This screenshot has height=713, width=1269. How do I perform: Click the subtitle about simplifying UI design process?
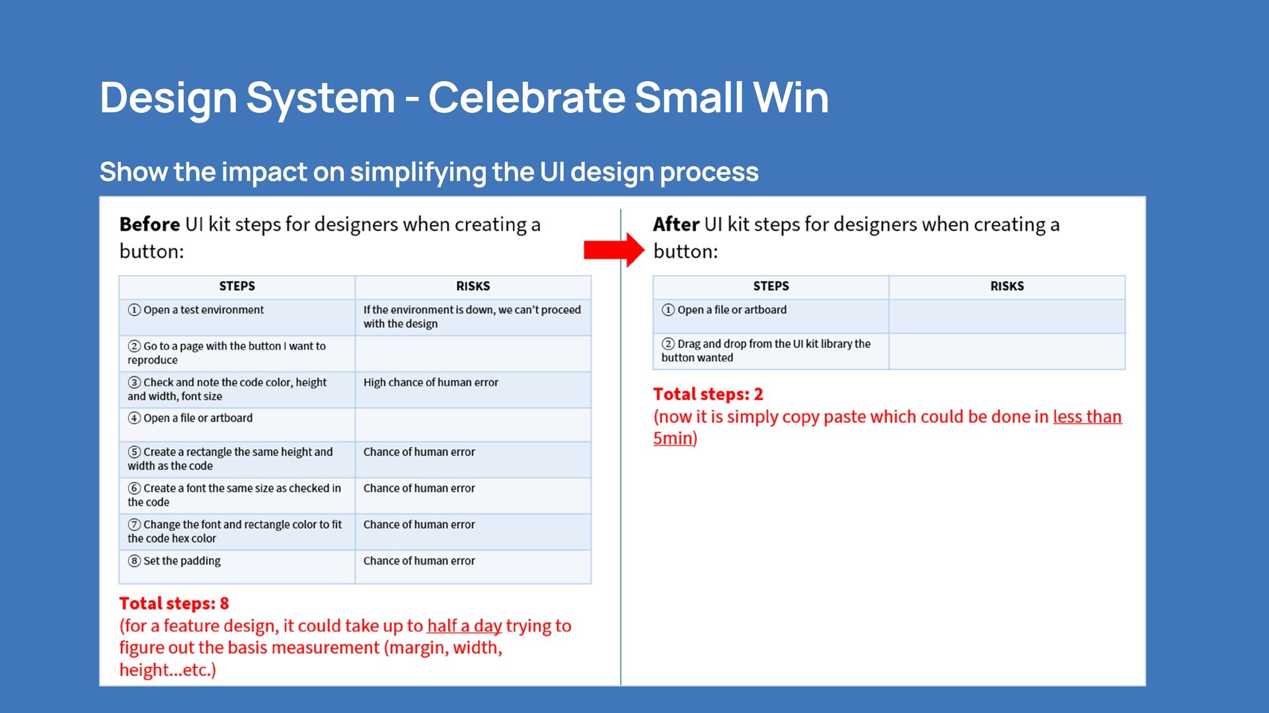429,172
